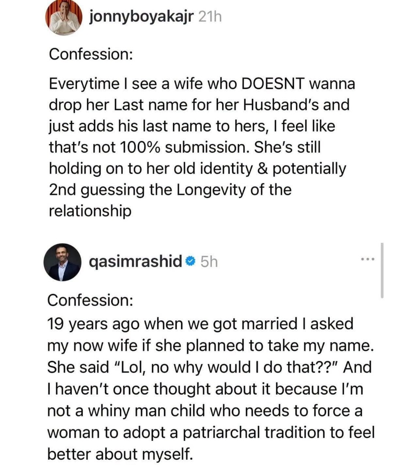Click the 21h timestamp on the first post
This screenshot has height=470, width=403.
[210, 17]
